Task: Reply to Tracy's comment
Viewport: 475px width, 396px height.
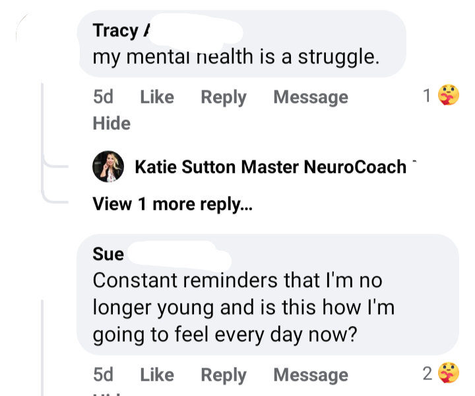Action: click(x=223, y=97)
